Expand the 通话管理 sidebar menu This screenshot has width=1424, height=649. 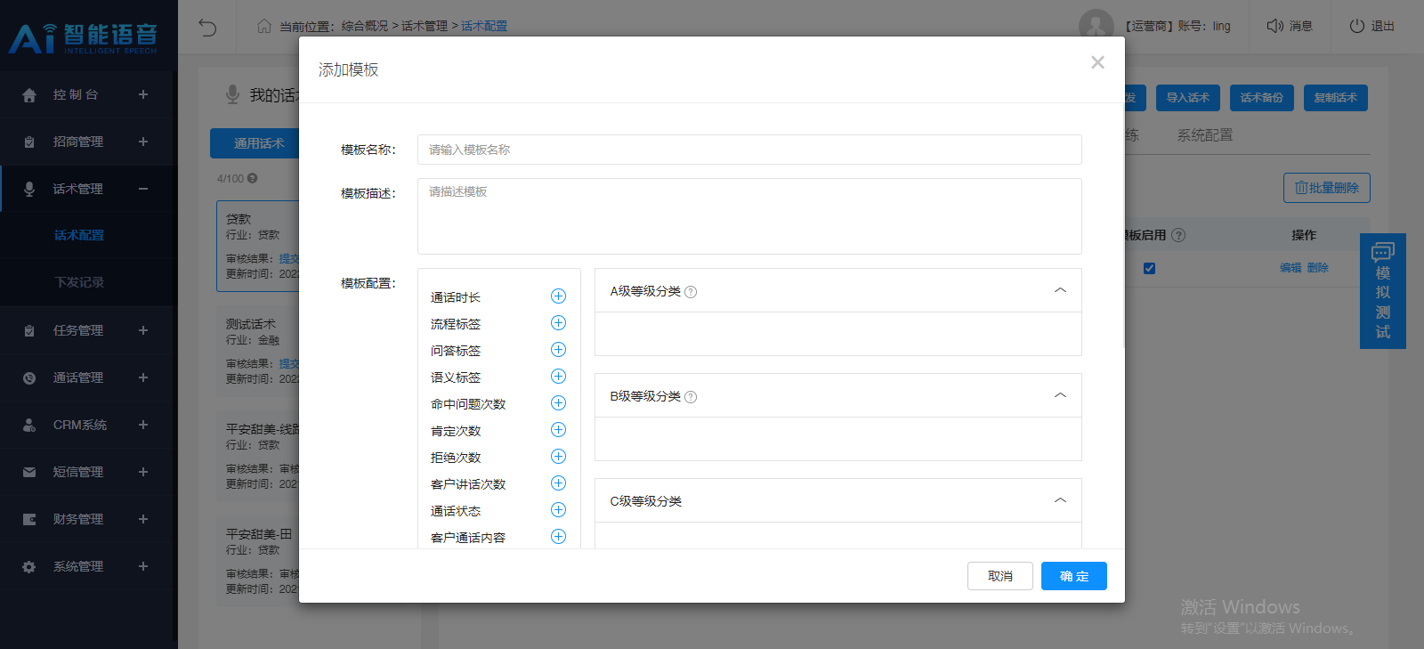[143, 377]
